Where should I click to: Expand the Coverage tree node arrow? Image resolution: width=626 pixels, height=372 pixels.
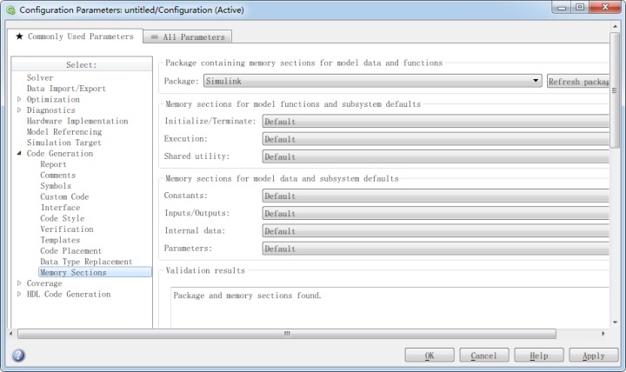pyautogui.click(x=19, y=283)
